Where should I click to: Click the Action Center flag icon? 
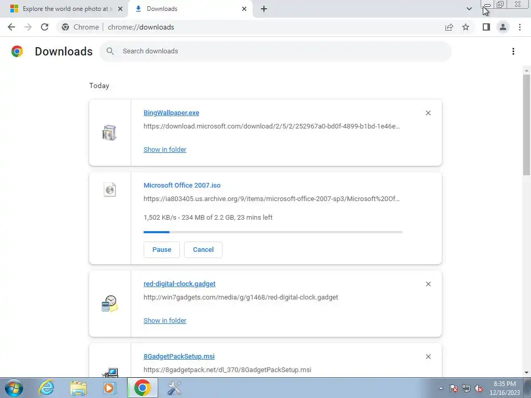click(x=454, y=389)
